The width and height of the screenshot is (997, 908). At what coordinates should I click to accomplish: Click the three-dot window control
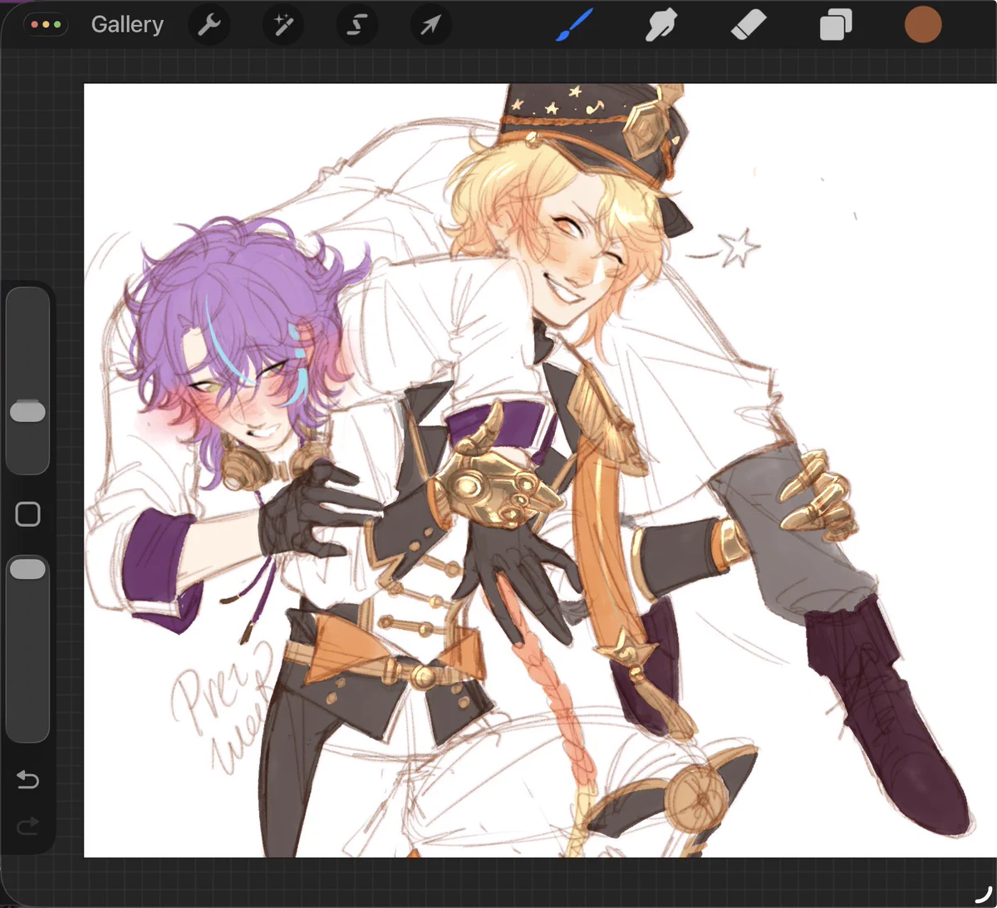[x=46, y=25]
